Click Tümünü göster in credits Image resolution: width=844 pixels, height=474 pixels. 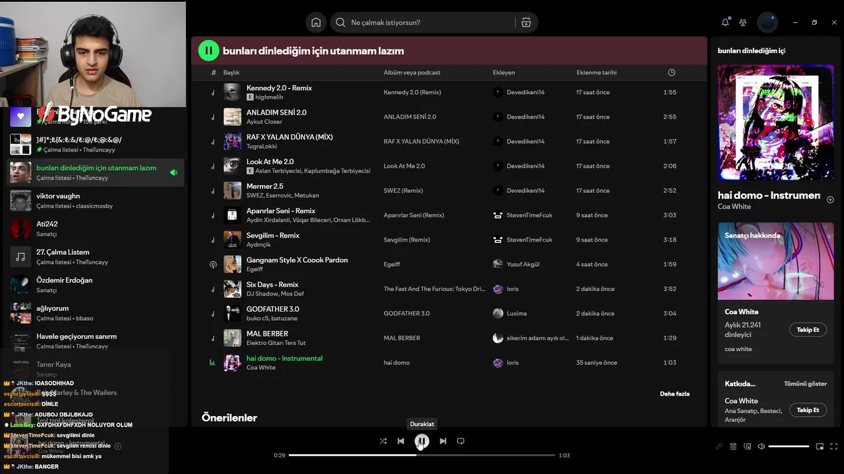pyautogui.click(x=805, y=384)
